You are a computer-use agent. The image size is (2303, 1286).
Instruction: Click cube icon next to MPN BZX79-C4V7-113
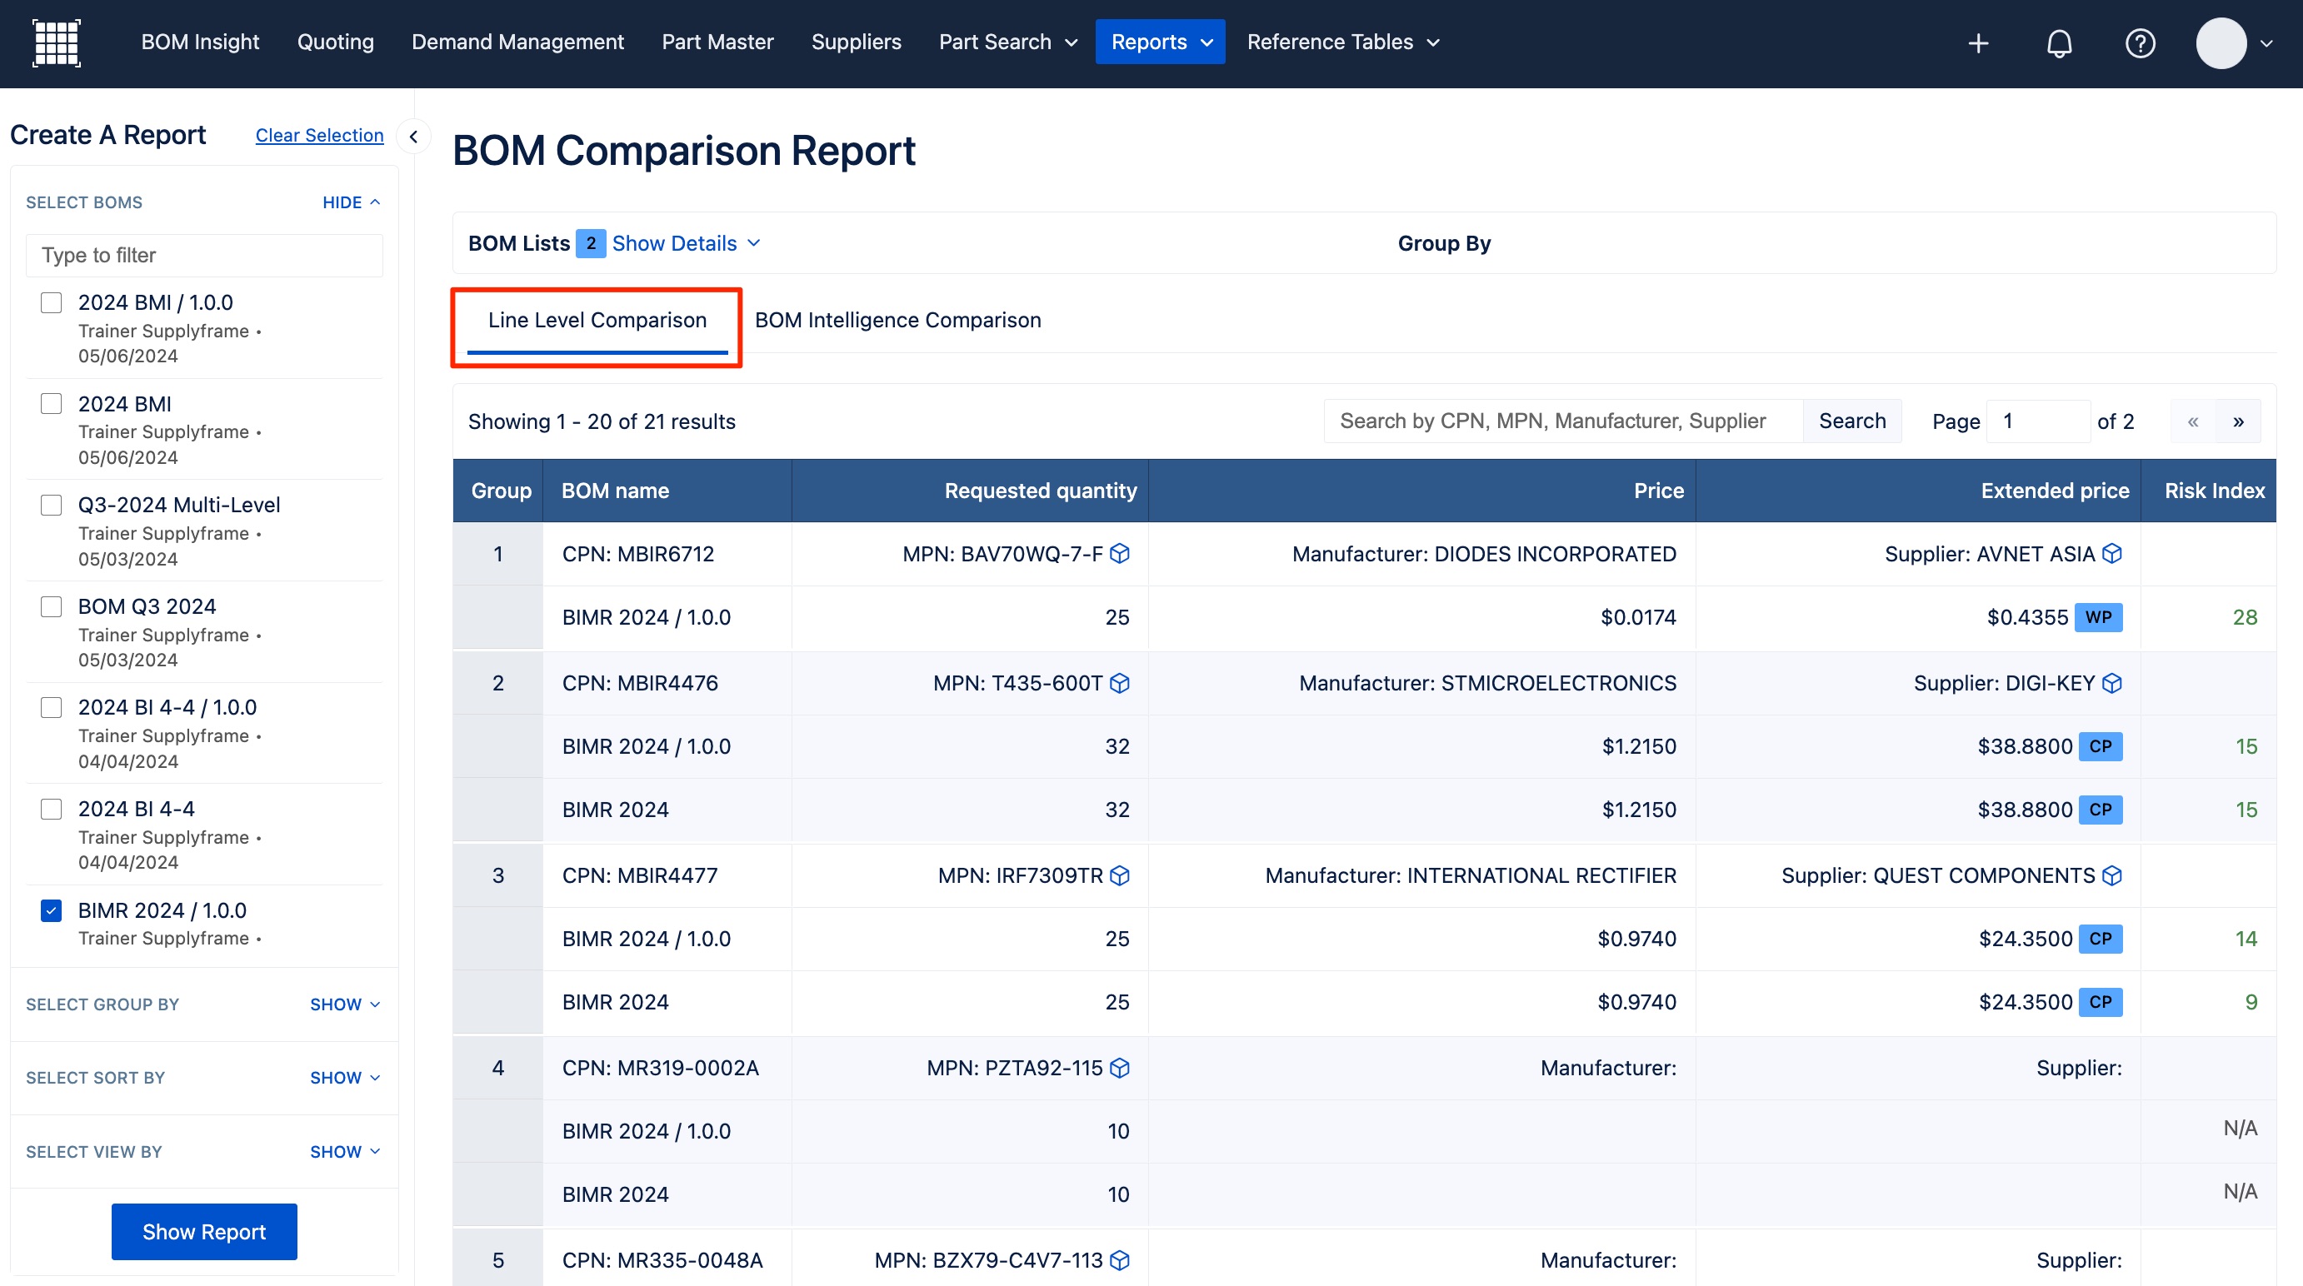[1119, 1260]
